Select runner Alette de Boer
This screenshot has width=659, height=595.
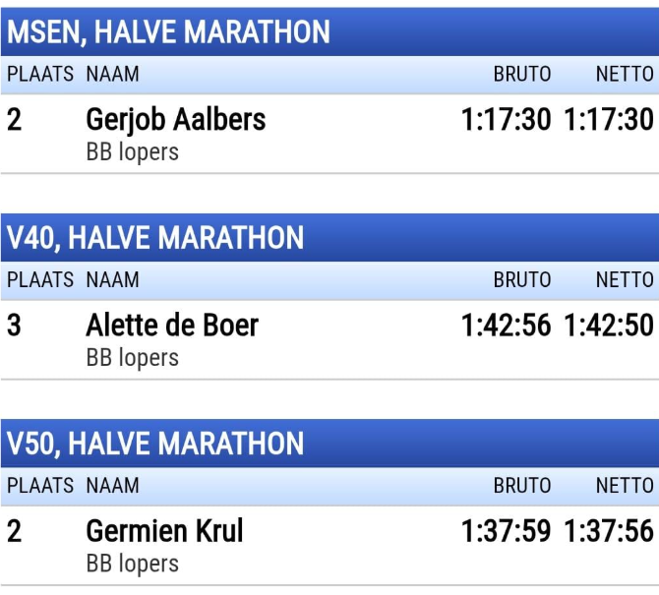point(172,326)
